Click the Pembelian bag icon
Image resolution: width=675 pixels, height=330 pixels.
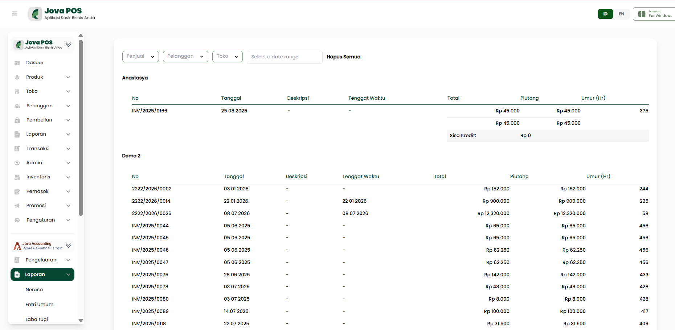(17, 120)
